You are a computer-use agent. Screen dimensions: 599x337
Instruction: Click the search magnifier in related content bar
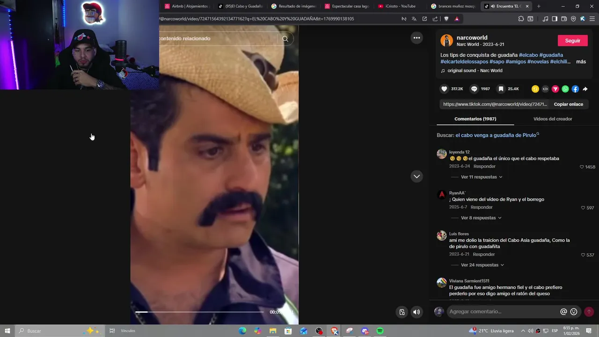pyautogui.click(x=285, y=39)
